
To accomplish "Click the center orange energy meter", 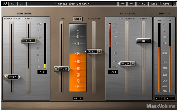I will pos(78,58).
